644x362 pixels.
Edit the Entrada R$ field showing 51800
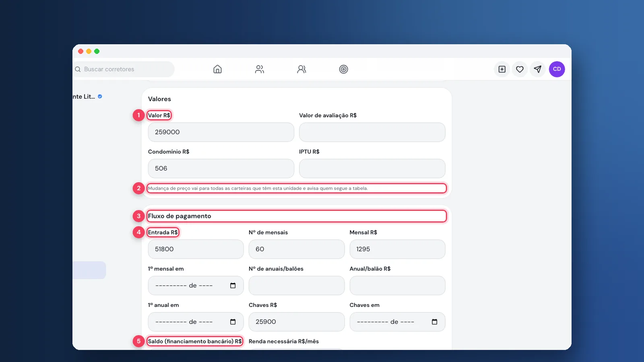pyautogui.click(x=196, y=249)
